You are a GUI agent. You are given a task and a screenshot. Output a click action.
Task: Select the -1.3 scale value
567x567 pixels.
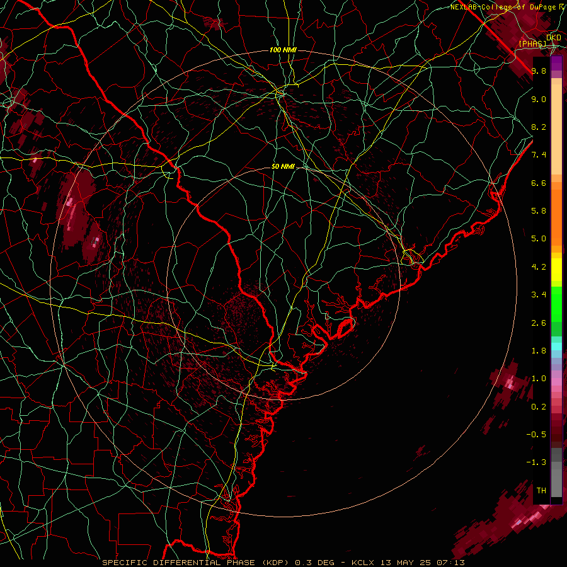(x=536, y=462)
